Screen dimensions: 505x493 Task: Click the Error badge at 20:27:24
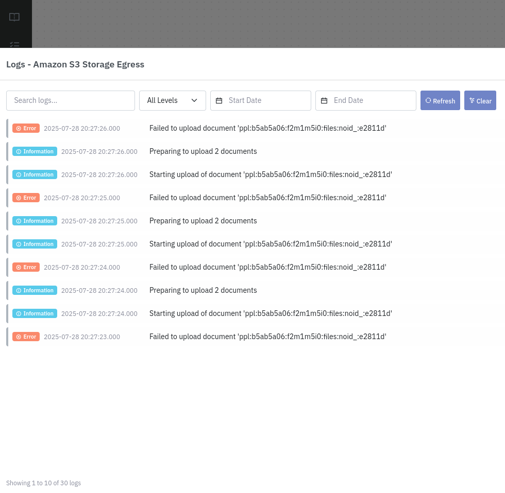point(26,267)
